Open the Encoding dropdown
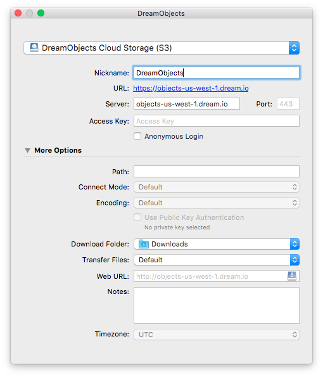The image size is (323, 377). 217,203
